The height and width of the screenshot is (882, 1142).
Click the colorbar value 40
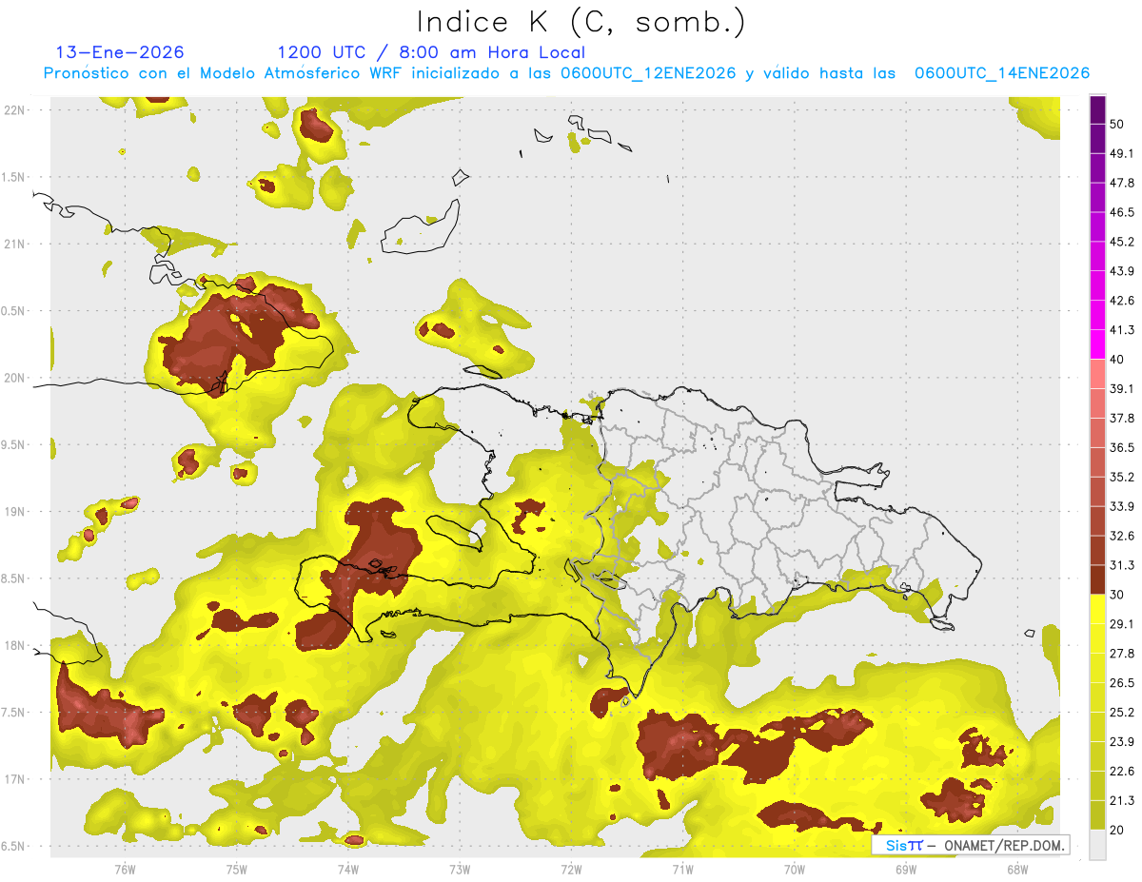pyautogui.click(x=1117, y=360)
